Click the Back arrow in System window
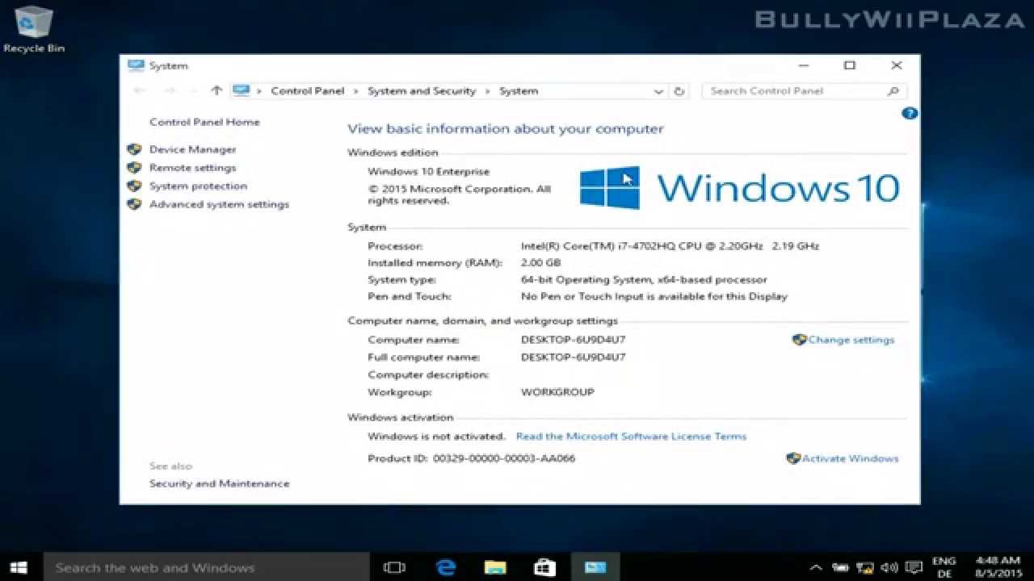Image resolution: width=1034 pixels, height=581 pixels. point(140,91)
